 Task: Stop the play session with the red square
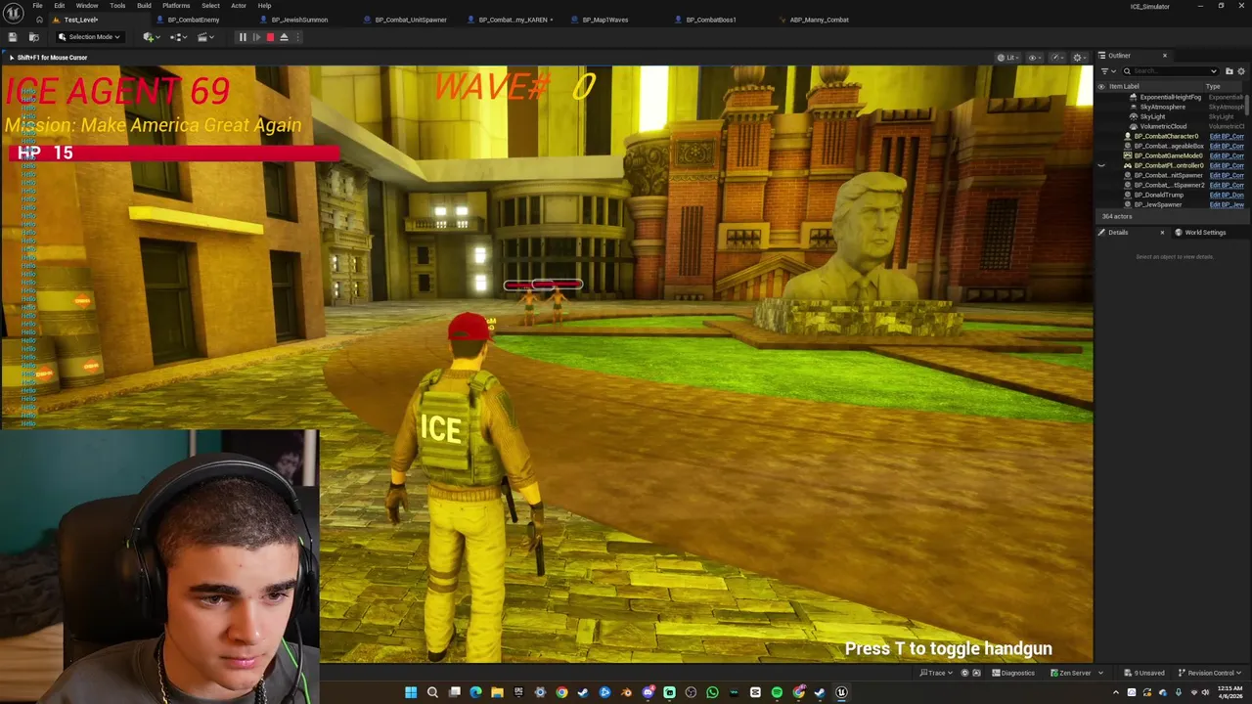coord(270,37)
